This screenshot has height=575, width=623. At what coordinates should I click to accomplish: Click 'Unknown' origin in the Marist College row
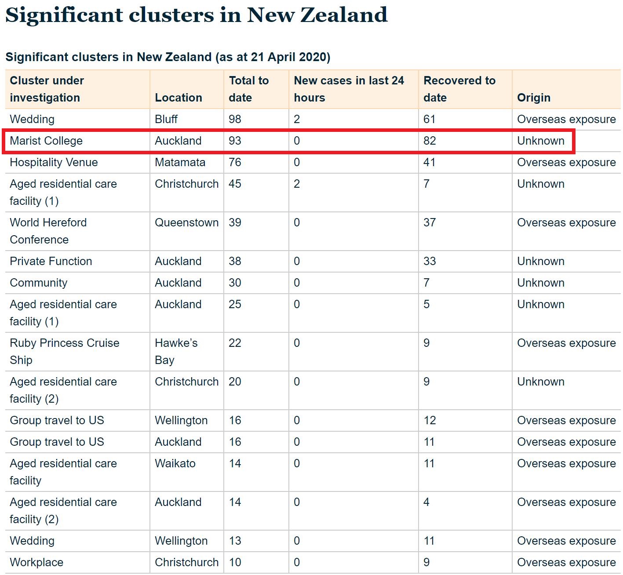541,141
